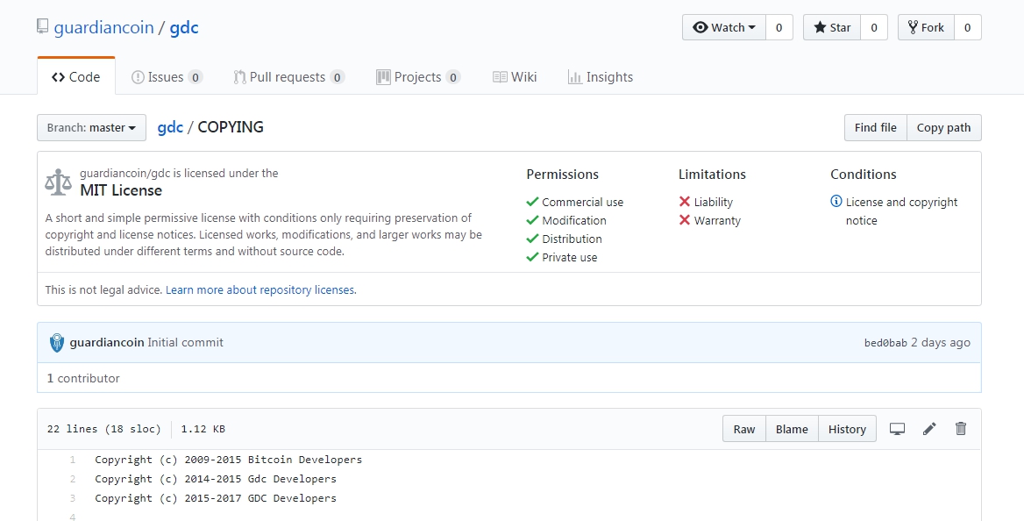
Task: Click the COPYING file name
Action: 231,127
